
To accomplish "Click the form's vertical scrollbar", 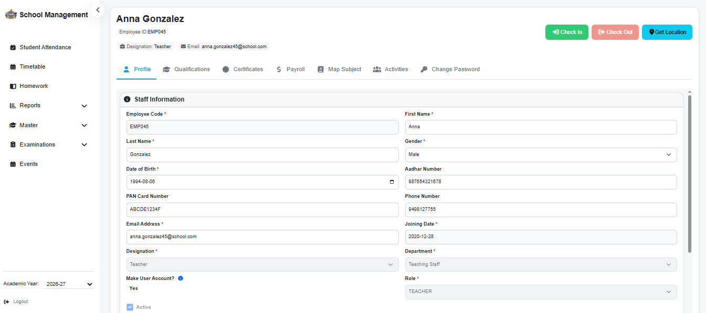I will (x=689, y=174).
